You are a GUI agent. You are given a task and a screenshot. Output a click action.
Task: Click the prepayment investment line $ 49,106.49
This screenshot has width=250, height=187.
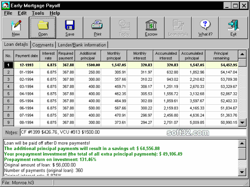[93, 154]
